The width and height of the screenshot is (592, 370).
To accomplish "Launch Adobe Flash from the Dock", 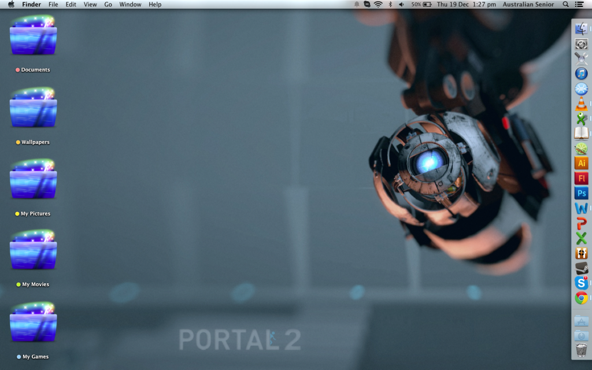I will click(581, 178).
